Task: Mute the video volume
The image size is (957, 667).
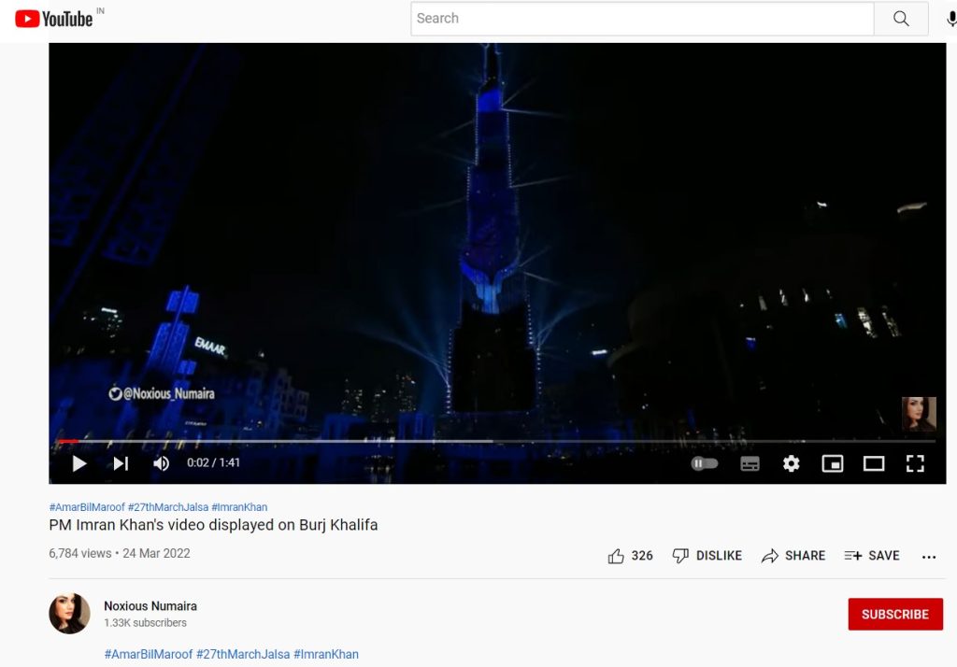Action: pyautogui.click(x=162, y=463)
